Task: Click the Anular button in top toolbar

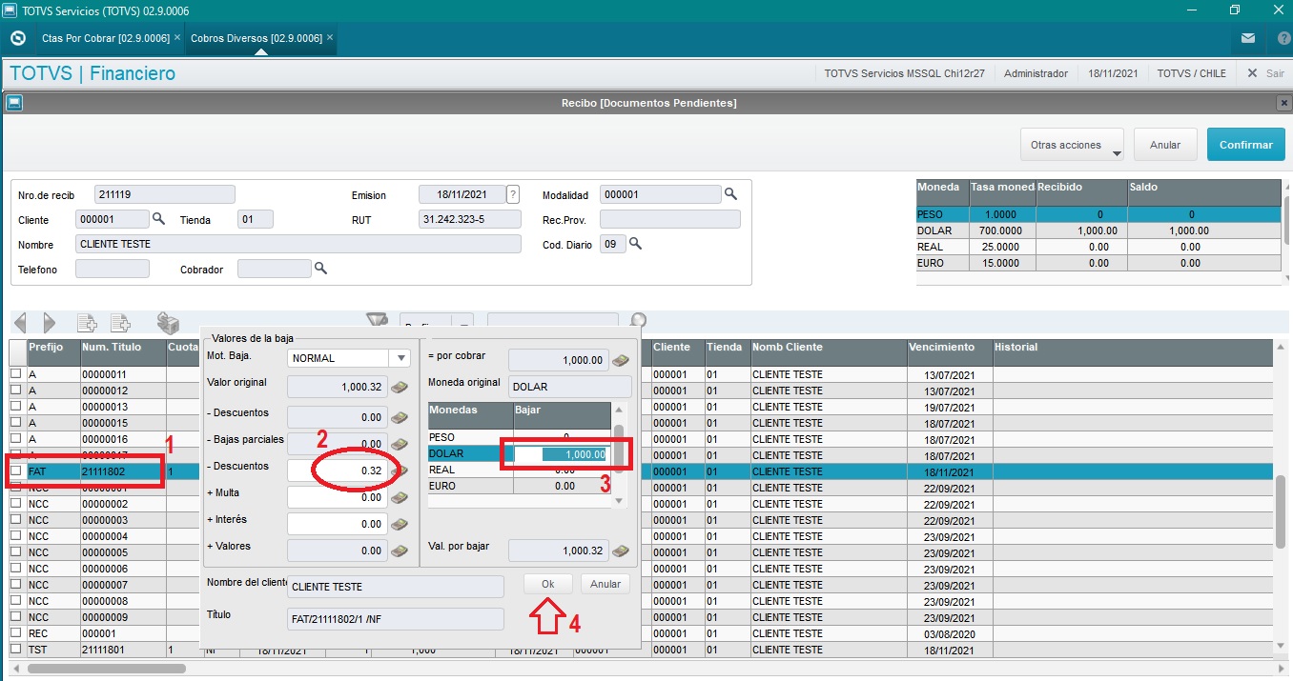Action: (x=1165, y=145)
